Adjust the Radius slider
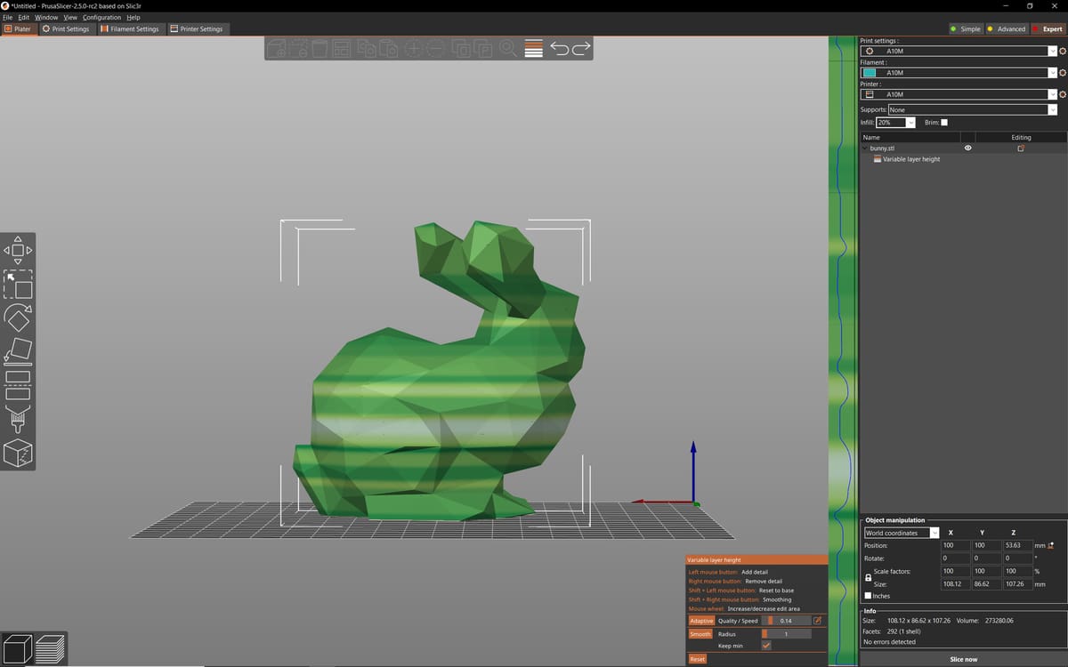Screen dimensions: 1068x667 pos(786,634)
